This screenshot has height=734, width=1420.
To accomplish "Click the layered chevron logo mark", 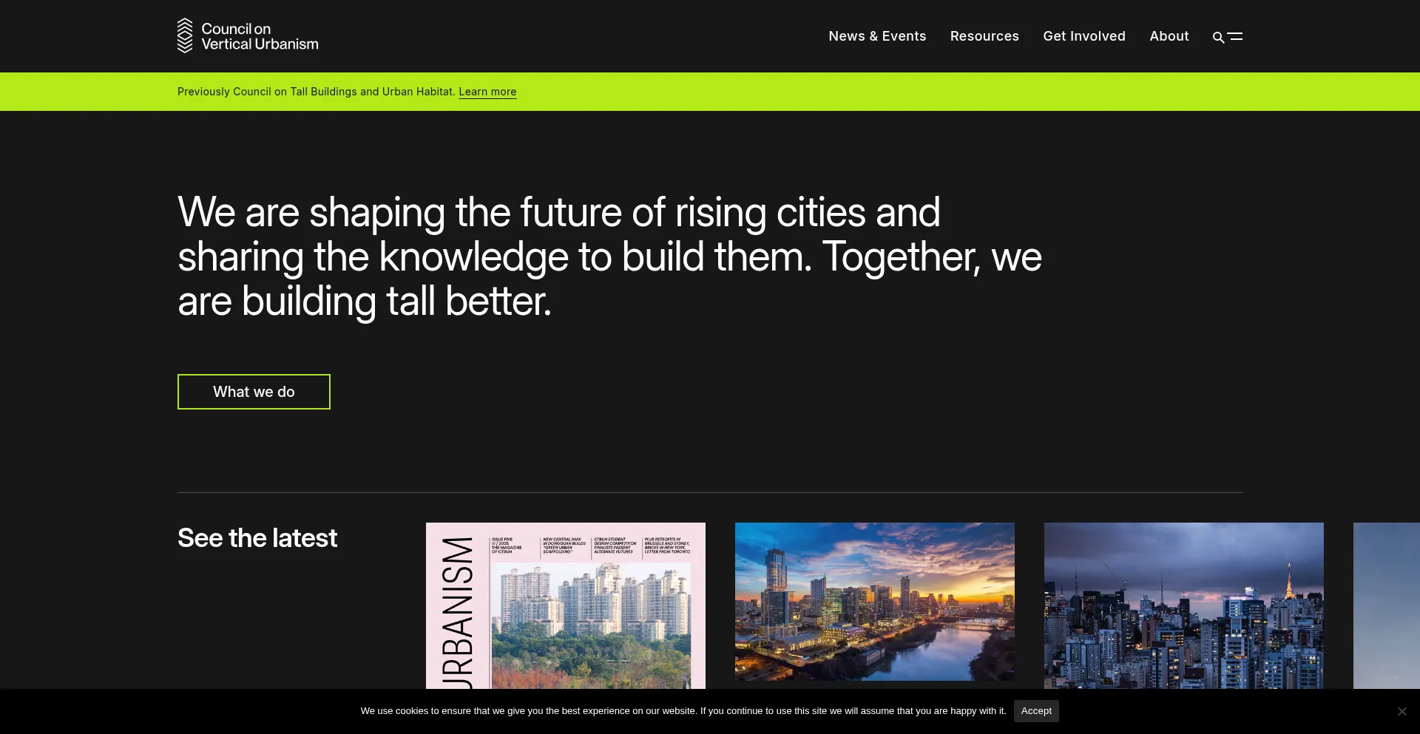I will 185,35.
